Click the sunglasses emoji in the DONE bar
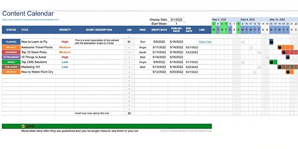Image resolution: width=298 pixels, height=149 pixels. point(23,126)
